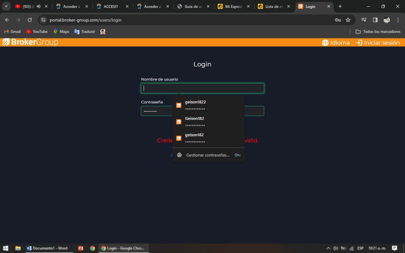Click the Iniciar sesión link
405x253 pixels.
point(378,43)
